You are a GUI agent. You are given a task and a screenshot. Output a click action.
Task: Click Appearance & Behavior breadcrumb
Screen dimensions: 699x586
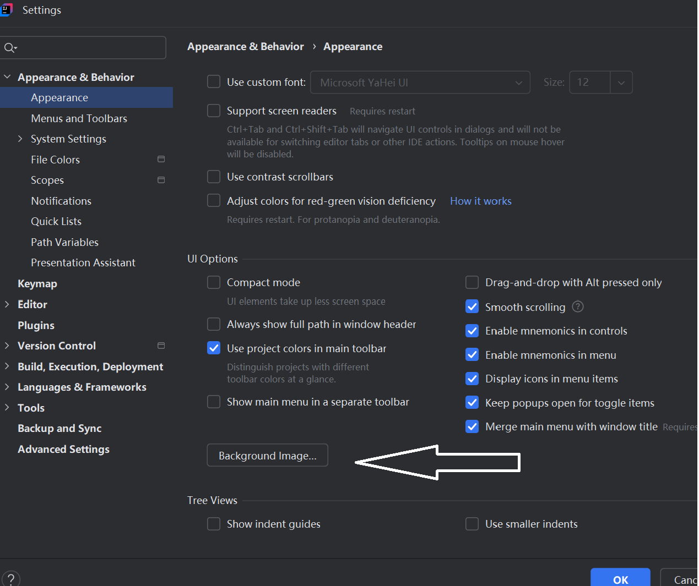pyautogui.click(x=246, y=47)
